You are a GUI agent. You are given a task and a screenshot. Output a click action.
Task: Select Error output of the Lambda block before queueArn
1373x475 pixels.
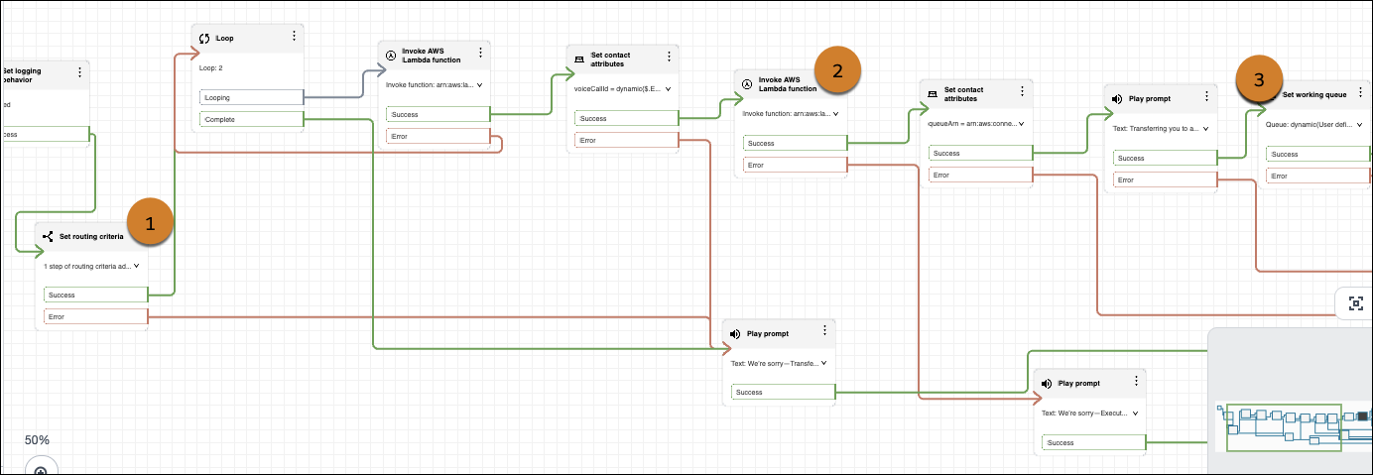pos(795,166)
